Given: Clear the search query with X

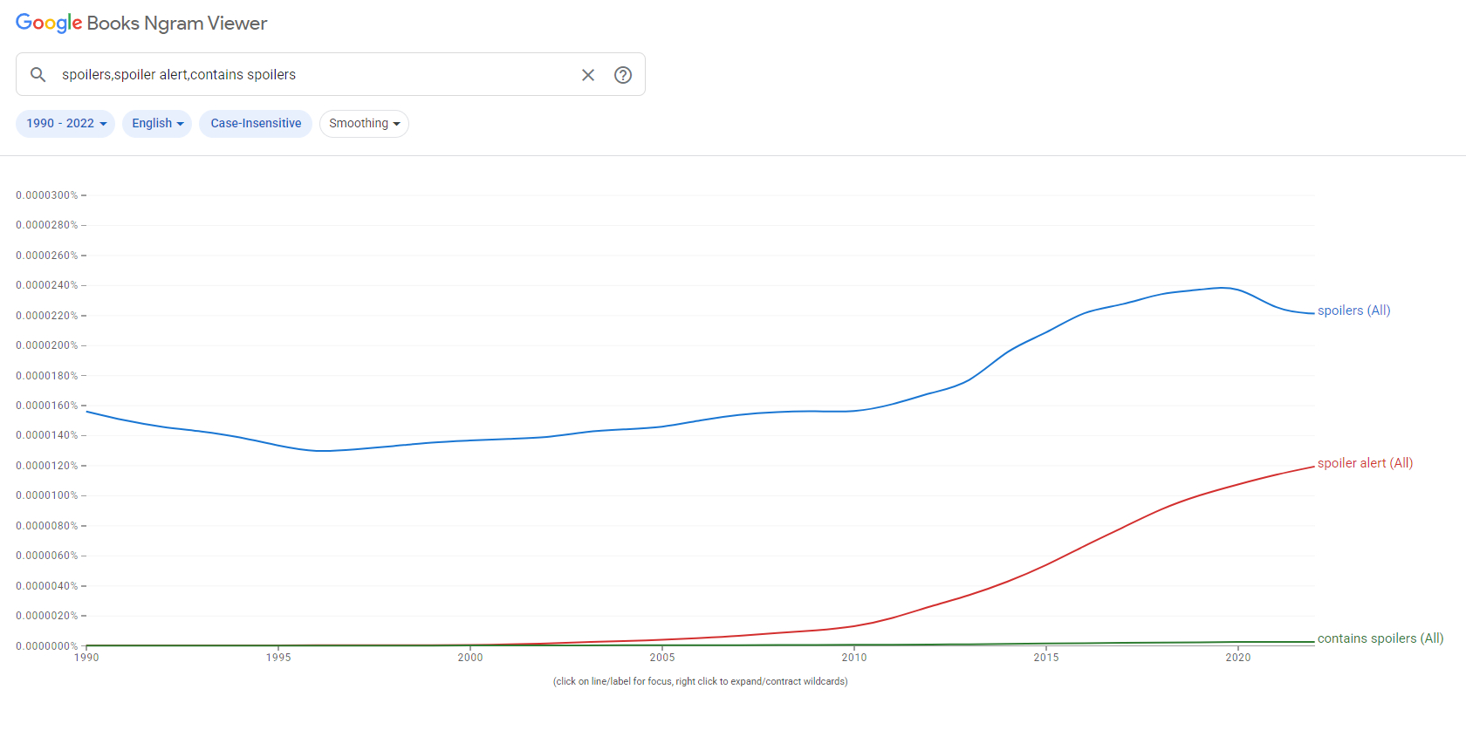Looking at the screenshot, I should [x=588, y=75].
